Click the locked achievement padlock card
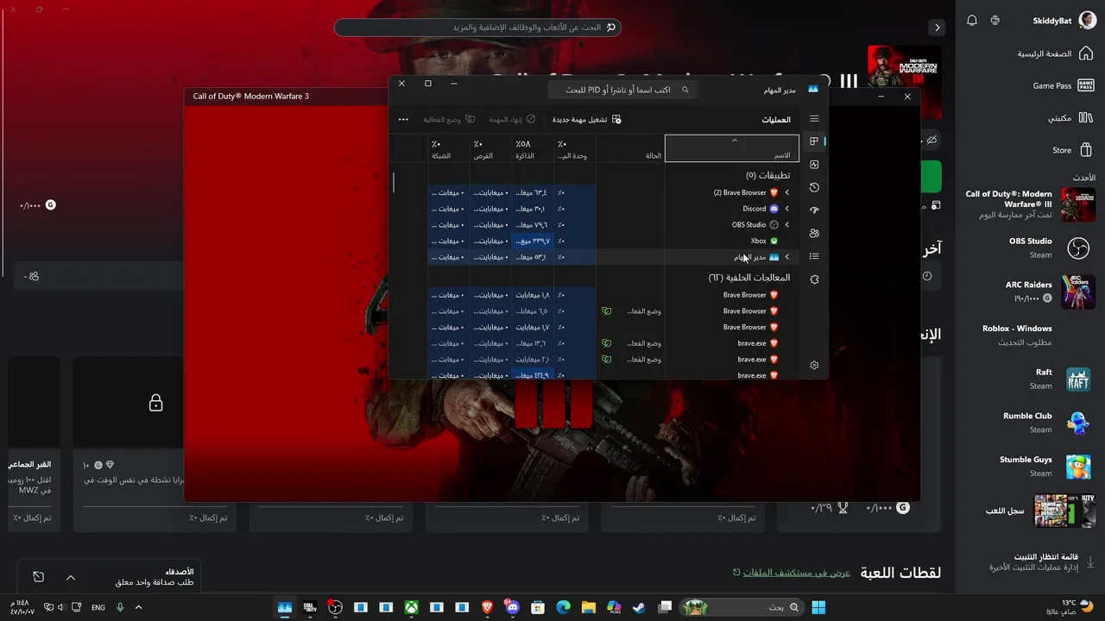 (x=155, y=403)
